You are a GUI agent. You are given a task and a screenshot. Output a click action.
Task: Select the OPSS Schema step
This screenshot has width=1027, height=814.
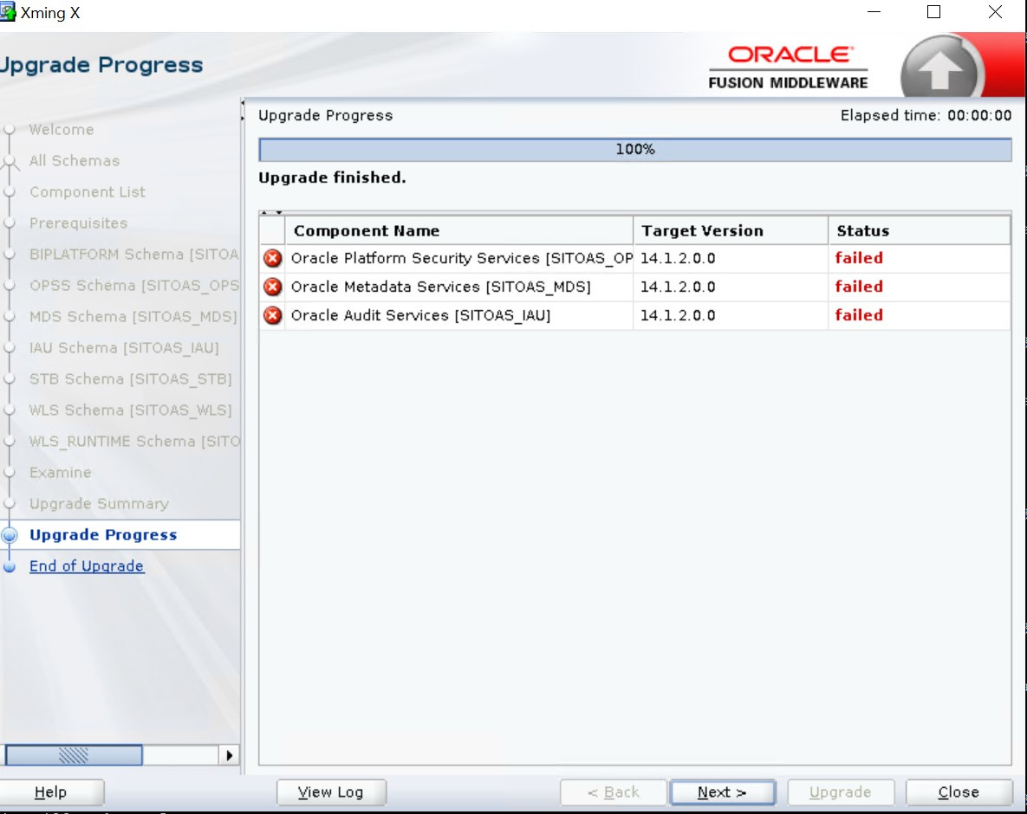(x=134, y=286)
